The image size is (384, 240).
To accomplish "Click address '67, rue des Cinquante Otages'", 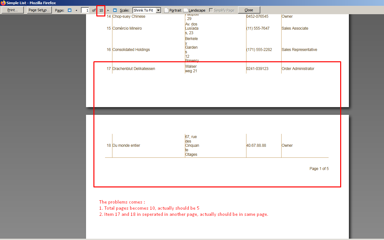I will [192, 145].
